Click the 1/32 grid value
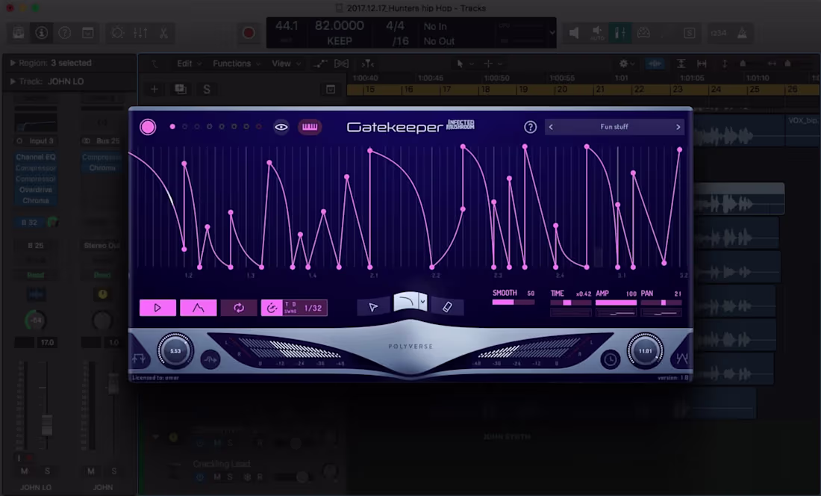 (x=313, y=308)
